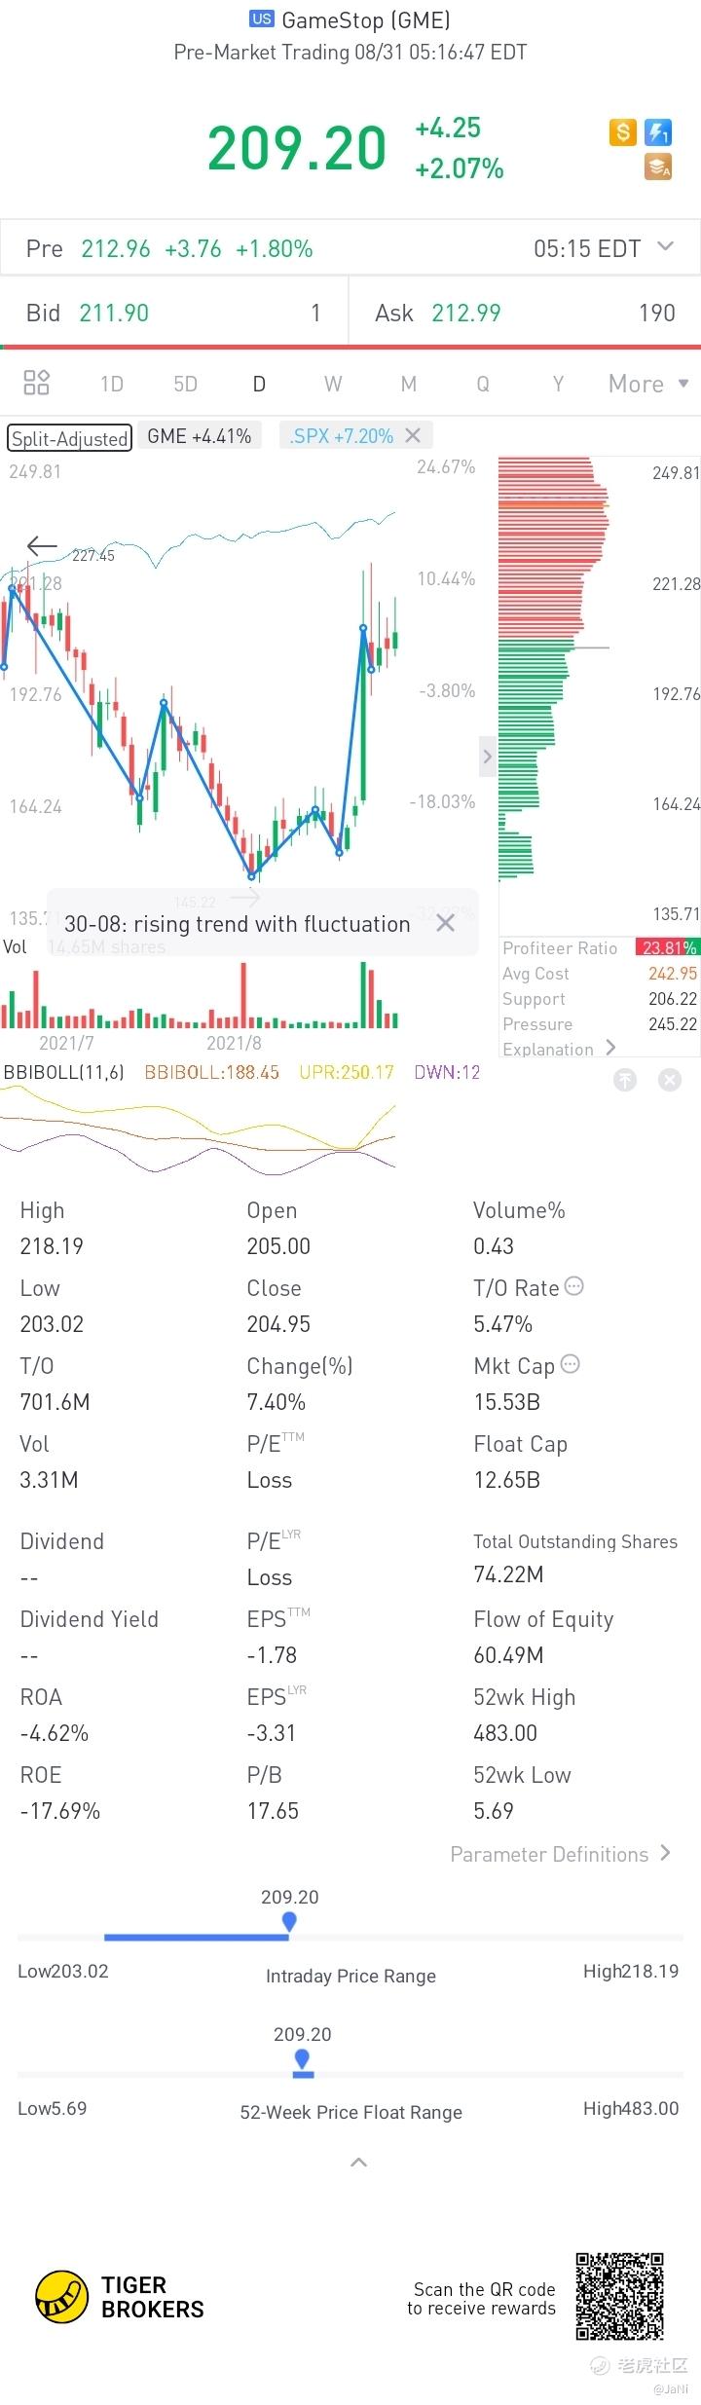Toggle the GME +4.41% comparison chip
This screenshot has height=2405, width=701.
[200, 436]
